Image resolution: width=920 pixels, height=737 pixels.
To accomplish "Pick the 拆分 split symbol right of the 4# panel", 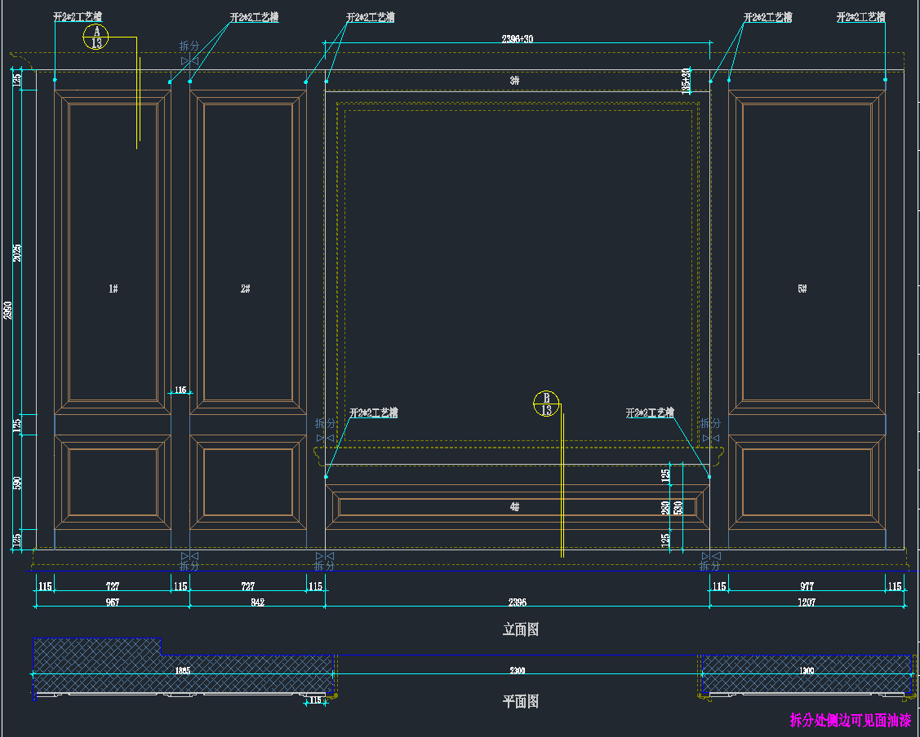I will coord(710,424).
